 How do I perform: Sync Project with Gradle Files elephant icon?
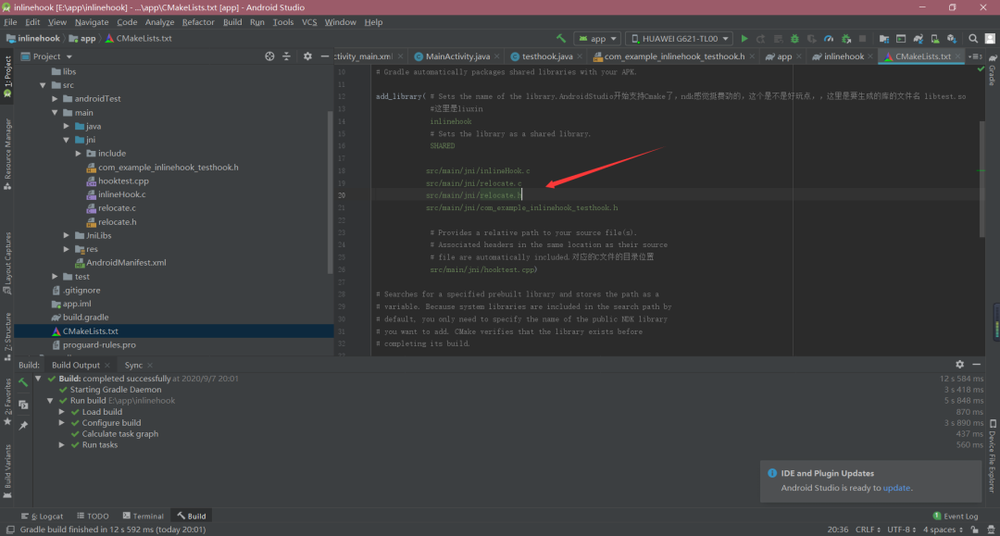(x=918, y=39)
